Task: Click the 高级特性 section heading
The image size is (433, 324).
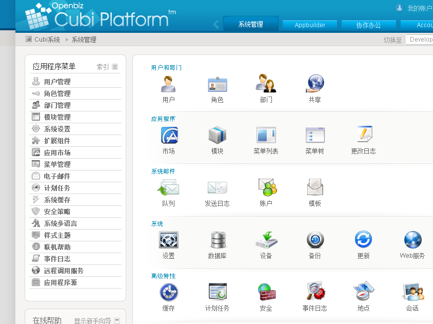Action: [163, 276]
